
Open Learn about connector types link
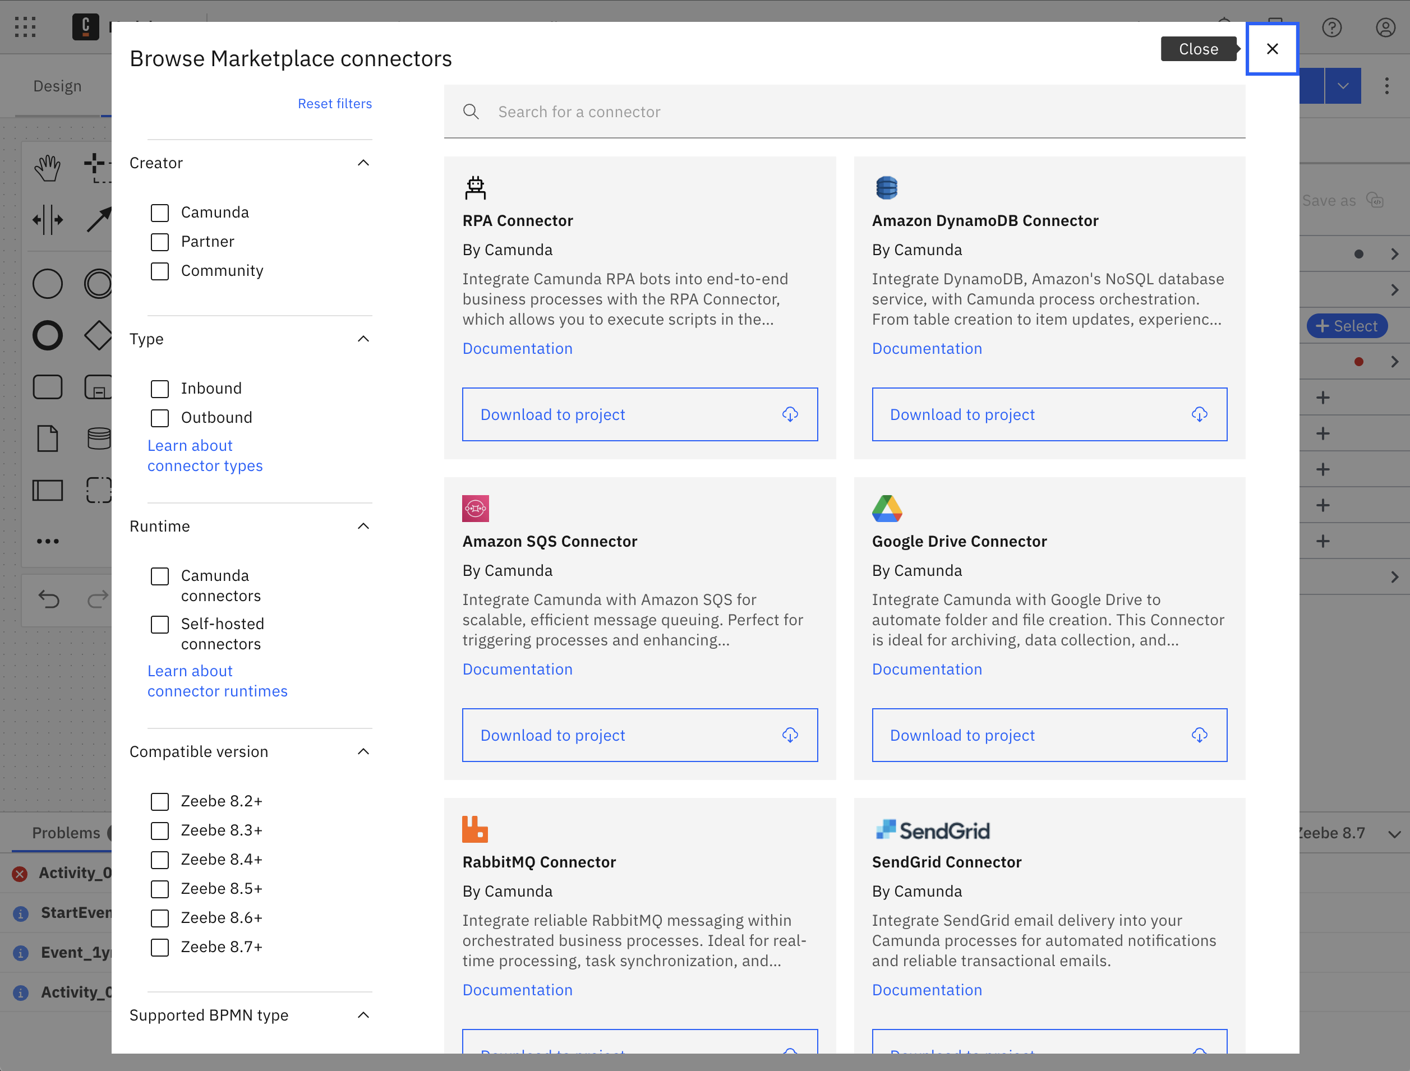(205, 456)
